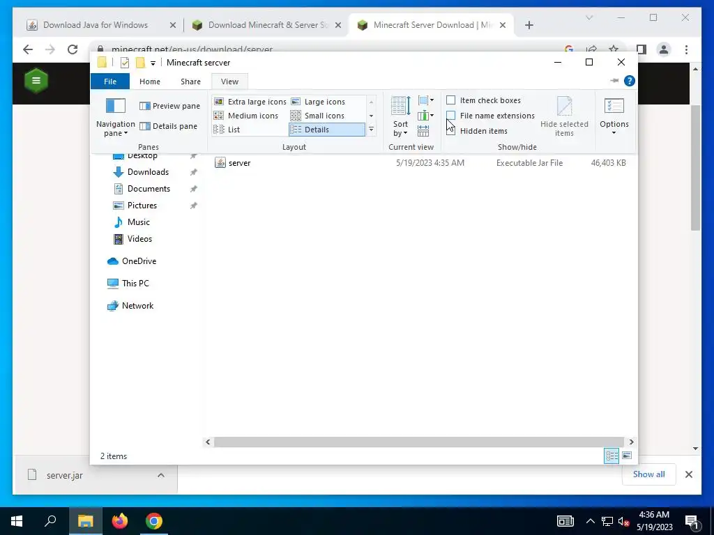Open Pictures in the navigation pane
This screenshot has height=535, width=714.
click(142, 206)
